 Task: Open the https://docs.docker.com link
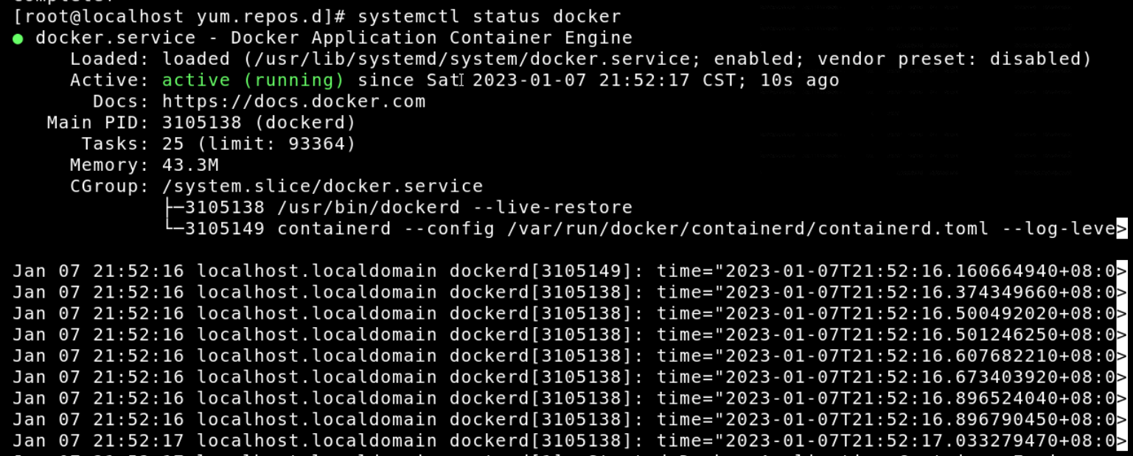[293, 102]
